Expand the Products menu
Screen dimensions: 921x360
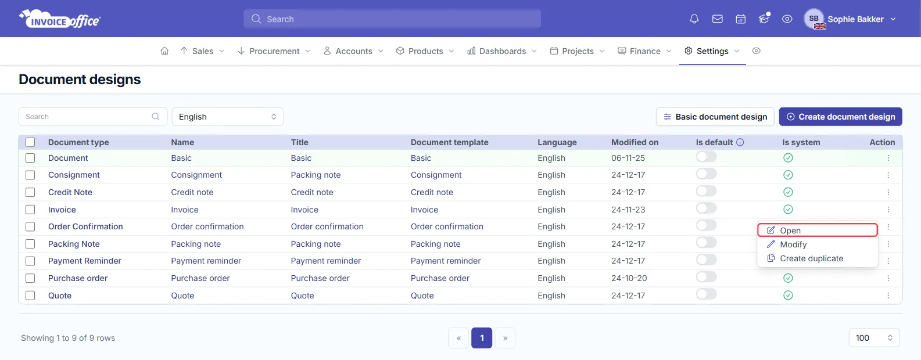click(425, 51)
